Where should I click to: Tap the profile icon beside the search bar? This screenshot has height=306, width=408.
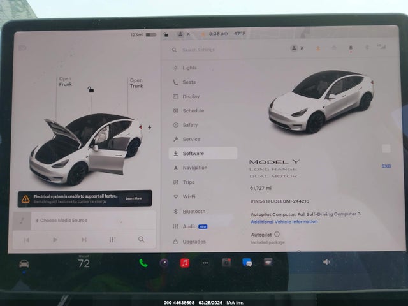pos(294,48)
